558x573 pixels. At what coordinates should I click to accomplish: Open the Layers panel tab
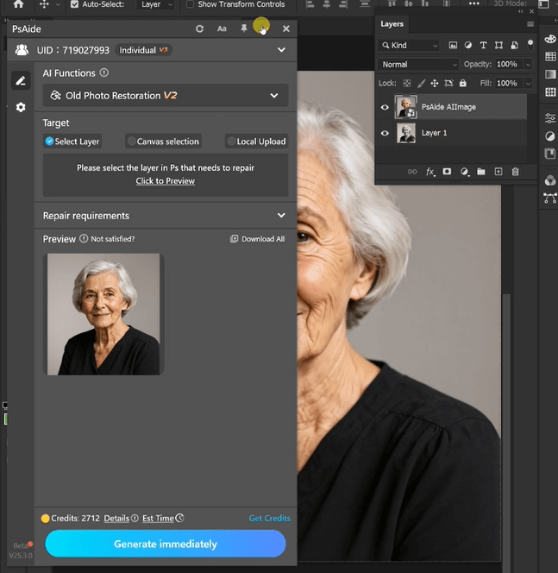tap(392, 24)
